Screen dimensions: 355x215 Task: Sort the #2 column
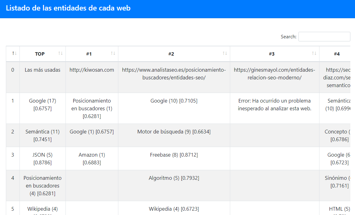click(225, 53)
